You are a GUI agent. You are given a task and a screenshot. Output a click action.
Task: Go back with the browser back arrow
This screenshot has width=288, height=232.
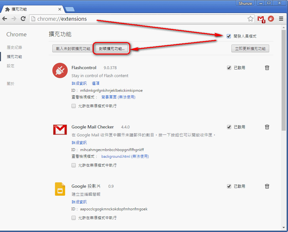point(4,19)
